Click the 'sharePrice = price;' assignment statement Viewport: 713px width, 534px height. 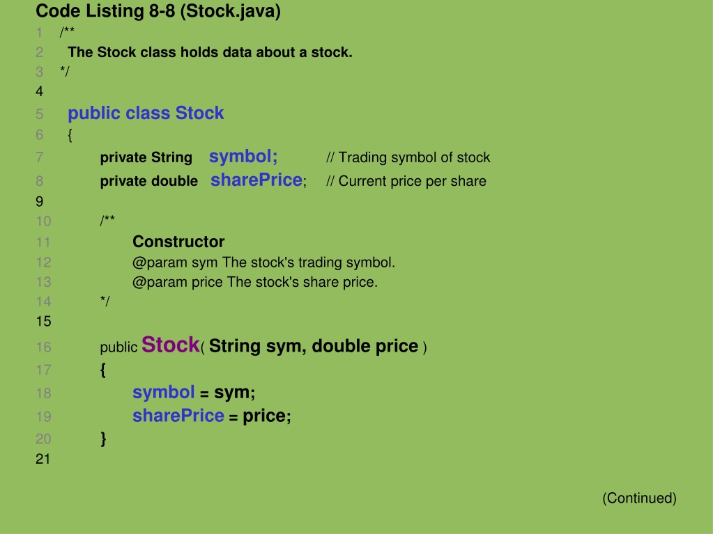[x=211, y=416]
